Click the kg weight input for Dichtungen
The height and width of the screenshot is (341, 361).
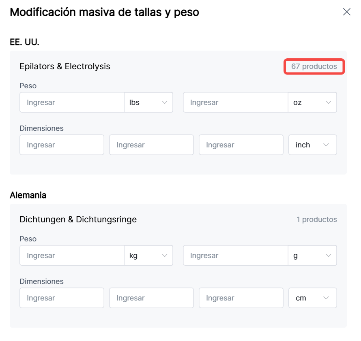(x=72, y=256)
